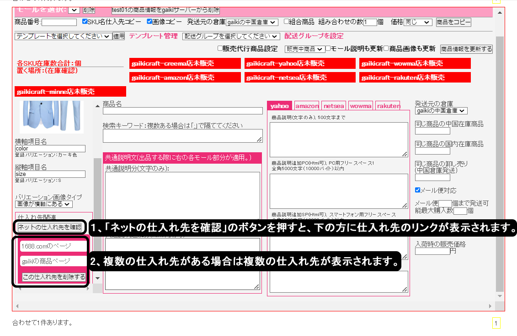
Task: Select the netsea tab
Action: (x=334, y=106)
